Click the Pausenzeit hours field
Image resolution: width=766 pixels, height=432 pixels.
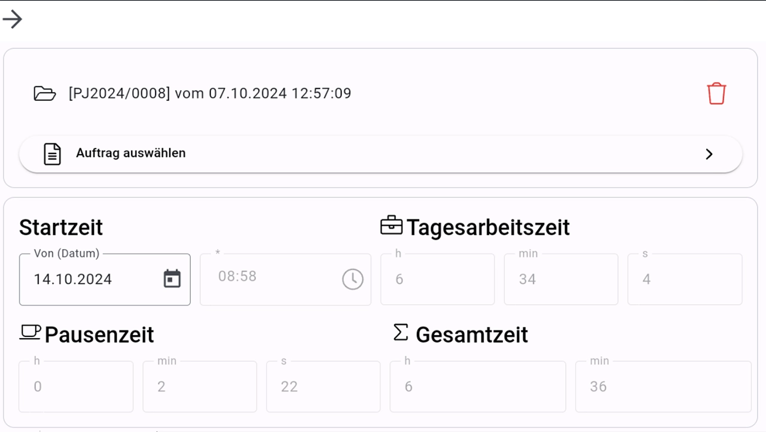pyautogui.click(x=76, y=387)
